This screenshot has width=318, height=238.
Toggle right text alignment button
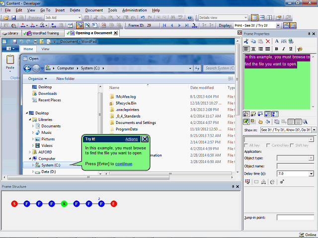tap(260, 49)
